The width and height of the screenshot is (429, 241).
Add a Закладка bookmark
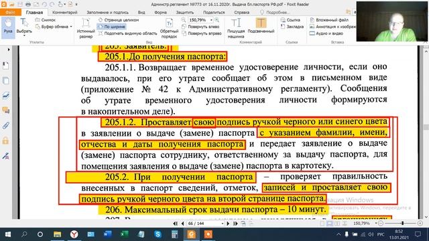(x=292, y=27)
